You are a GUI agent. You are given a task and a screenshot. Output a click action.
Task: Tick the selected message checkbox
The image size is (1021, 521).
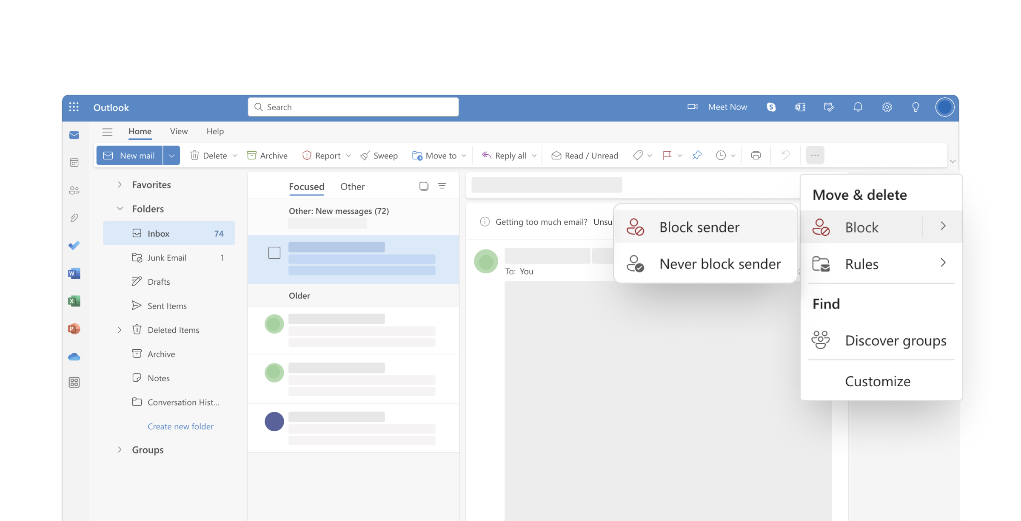[274, 253]
